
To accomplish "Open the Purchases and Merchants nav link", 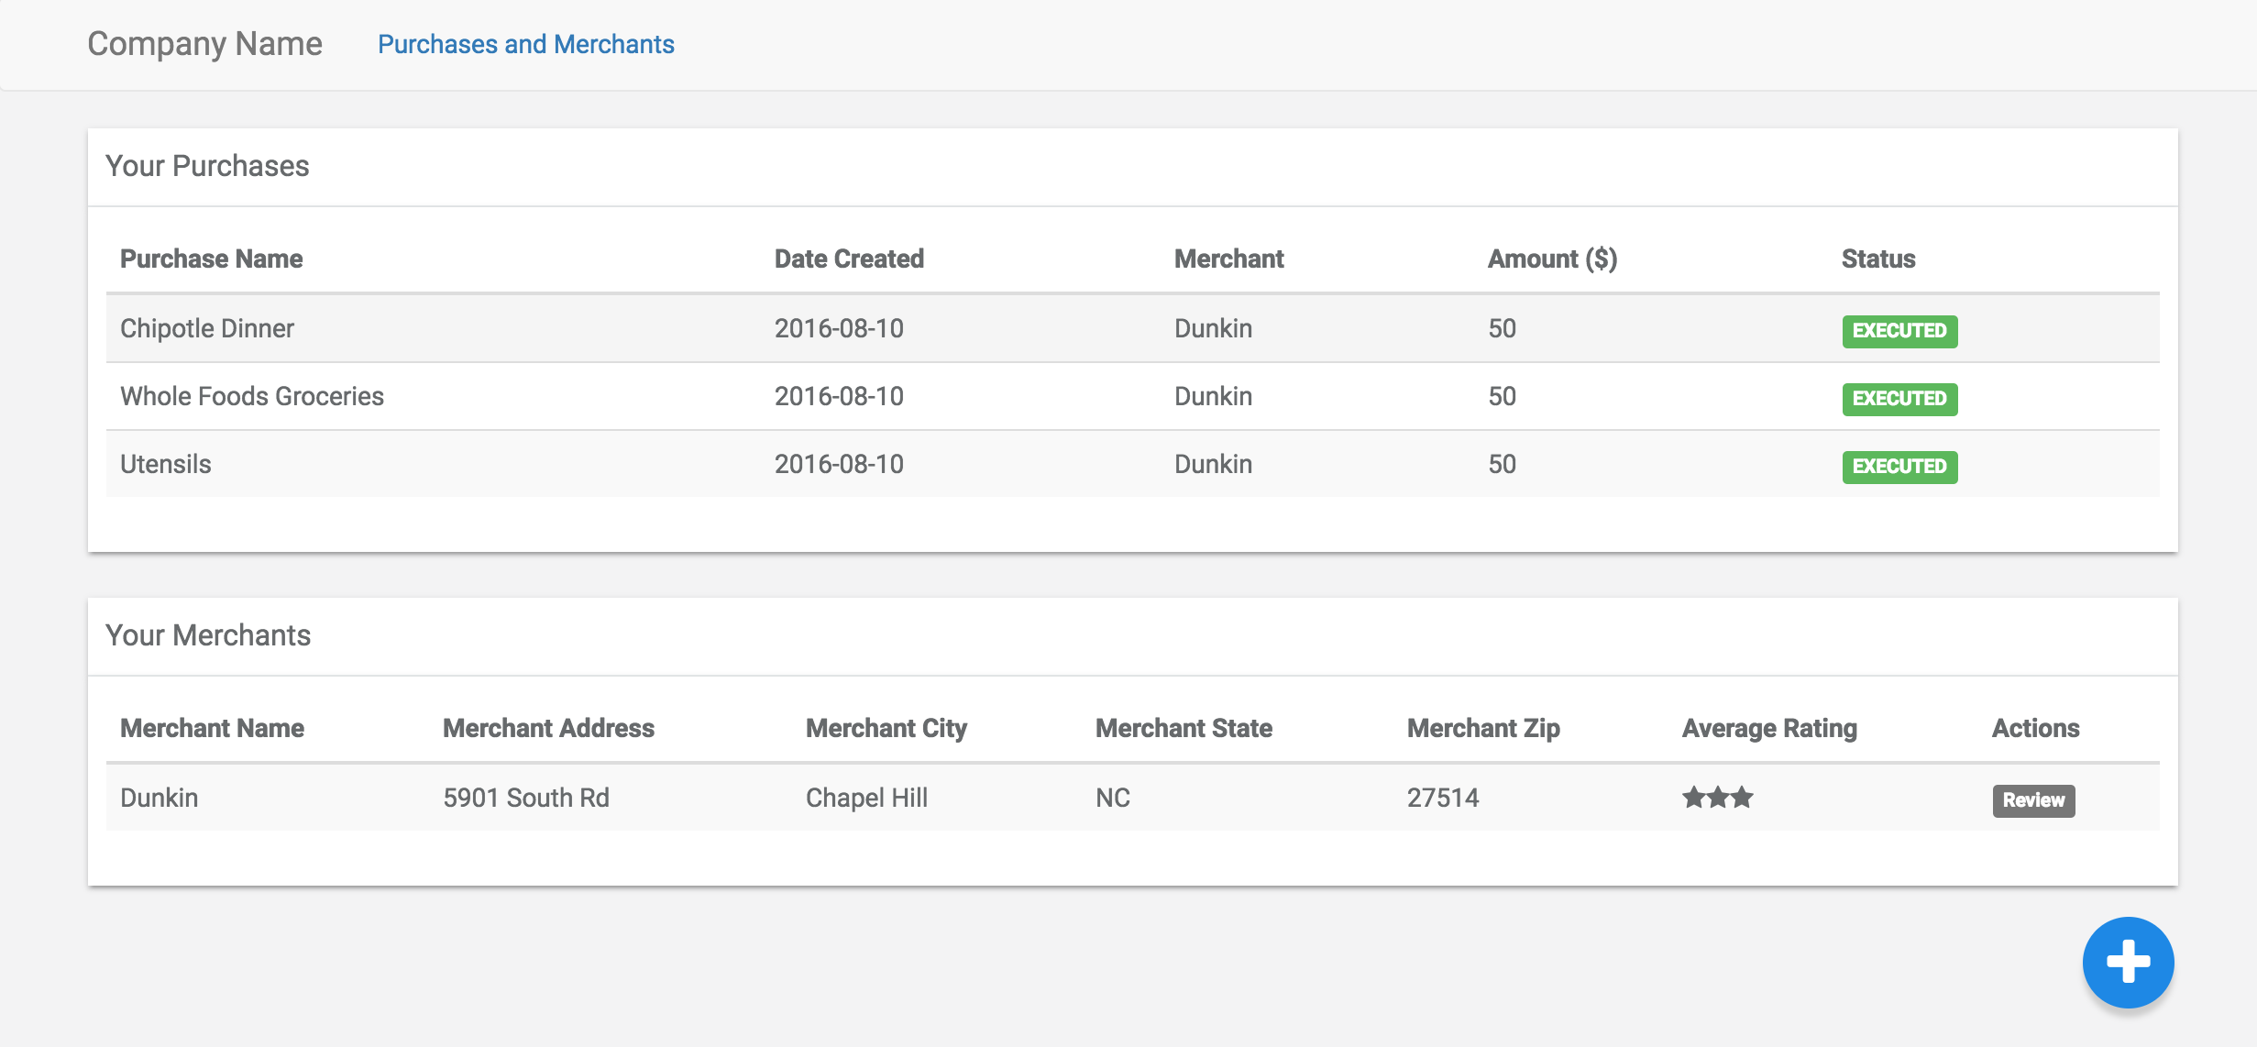I will point(525,44).
